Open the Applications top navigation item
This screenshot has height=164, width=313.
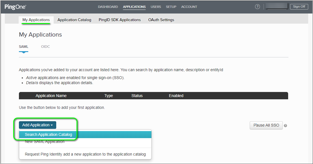point(134,7)
